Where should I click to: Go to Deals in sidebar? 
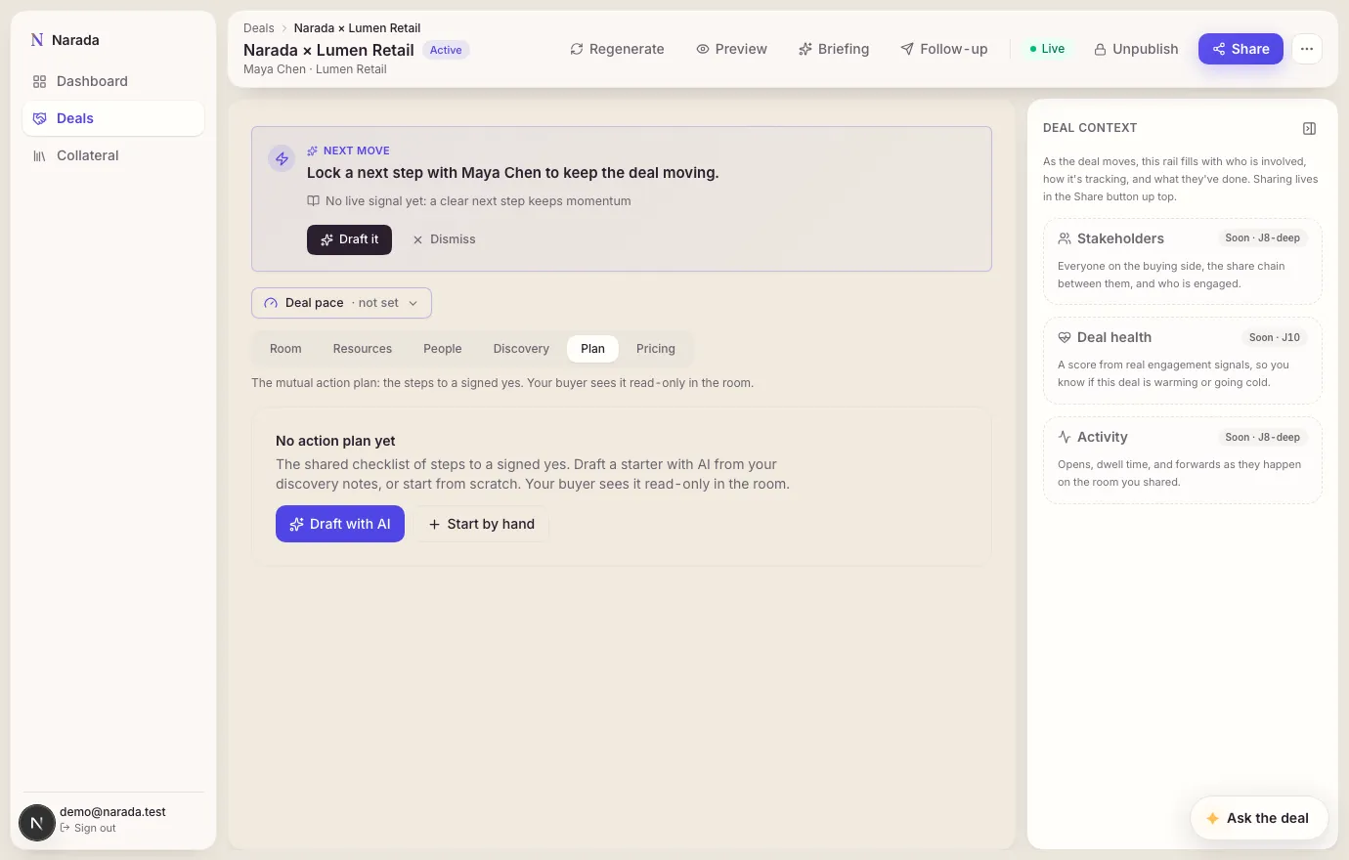pyautogui.click(x=113, y=118)
